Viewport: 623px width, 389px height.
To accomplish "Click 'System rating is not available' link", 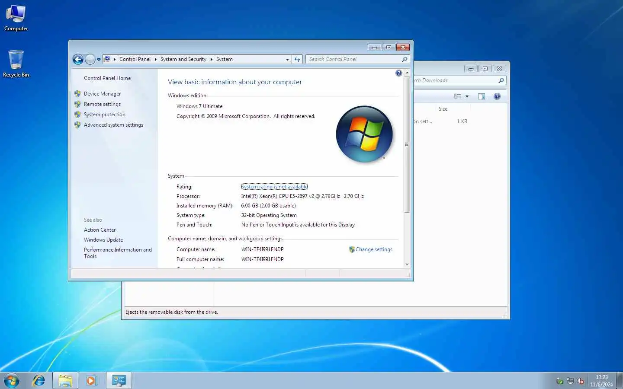I will coord(274,187).
